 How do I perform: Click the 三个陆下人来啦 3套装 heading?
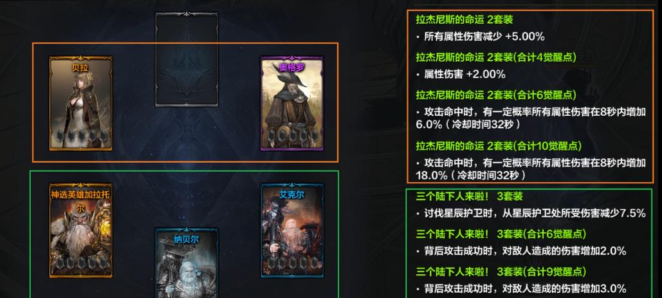tap(470, 196)
